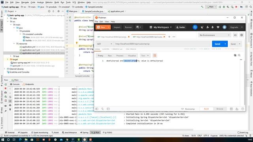The width and height of the screenshot is (253, 142).
Task: Collapse the resources folder
Action: tap(14, 44)
